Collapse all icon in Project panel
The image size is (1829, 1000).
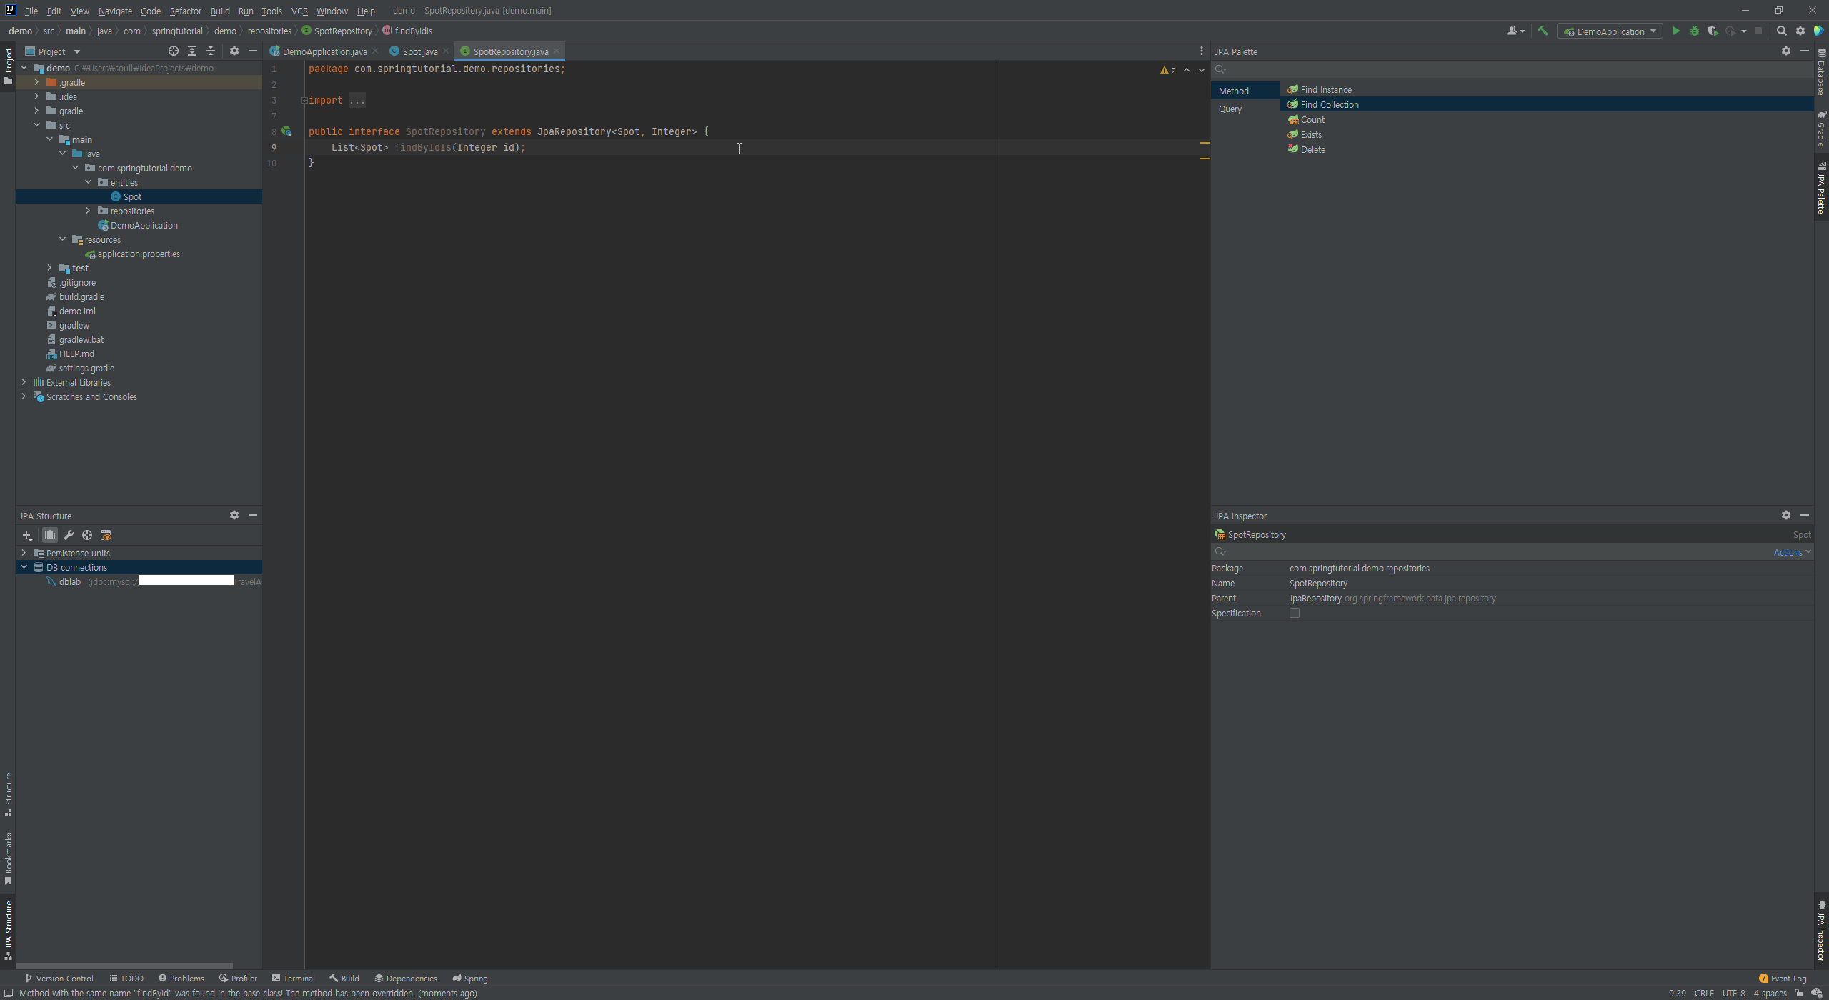pos(210,51)
